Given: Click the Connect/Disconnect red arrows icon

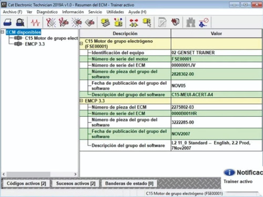Looking at the screenshot, I should point(134,23).
